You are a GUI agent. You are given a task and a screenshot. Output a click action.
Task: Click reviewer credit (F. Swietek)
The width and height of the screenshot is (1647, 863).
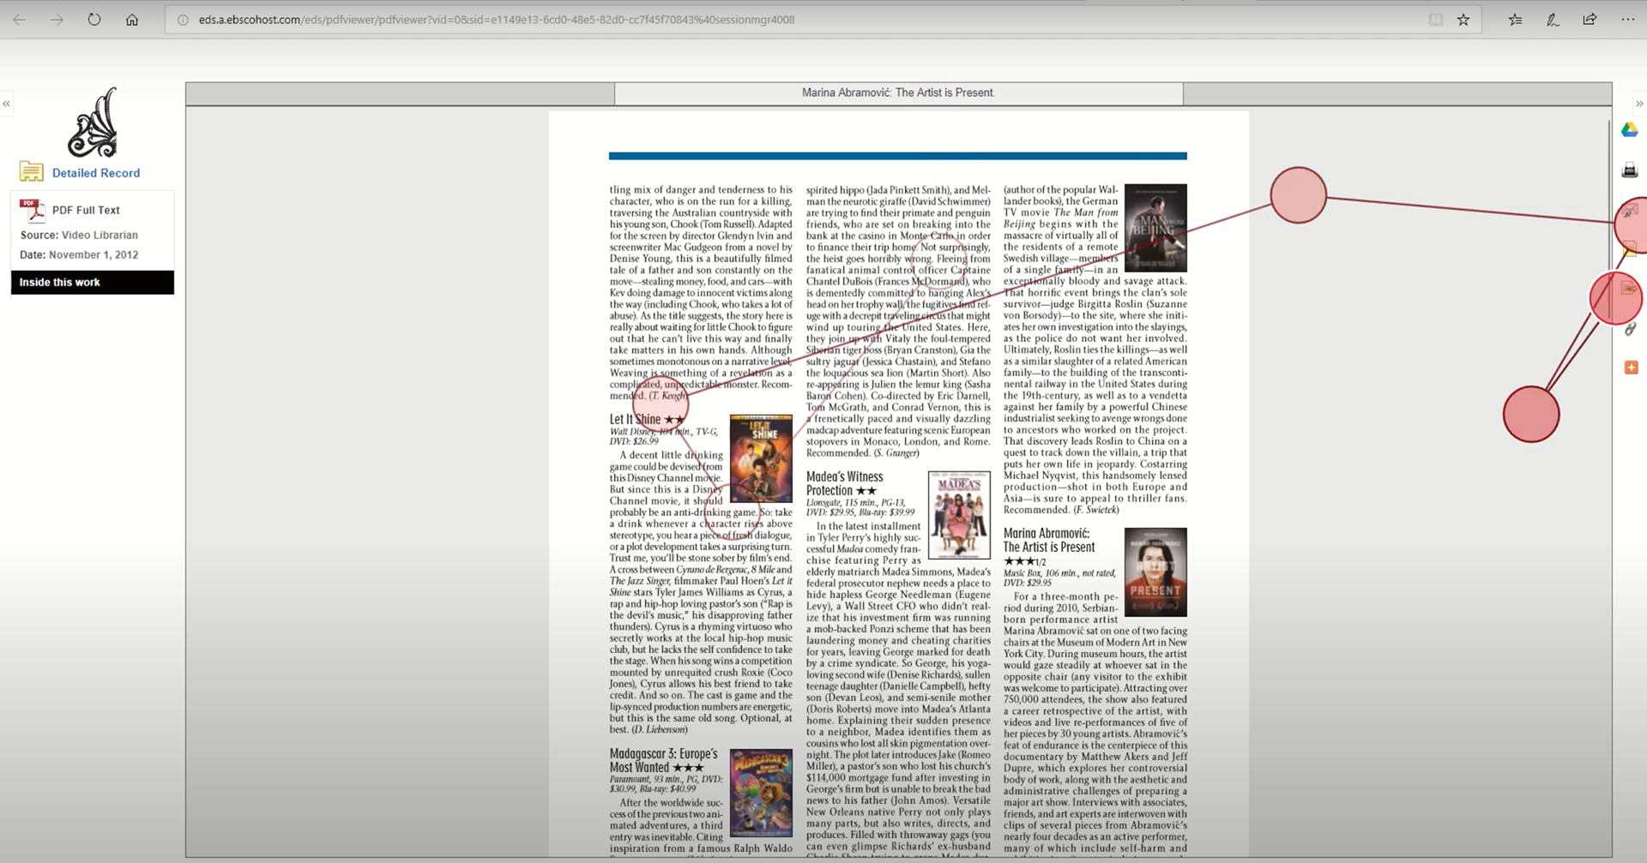1096,510
